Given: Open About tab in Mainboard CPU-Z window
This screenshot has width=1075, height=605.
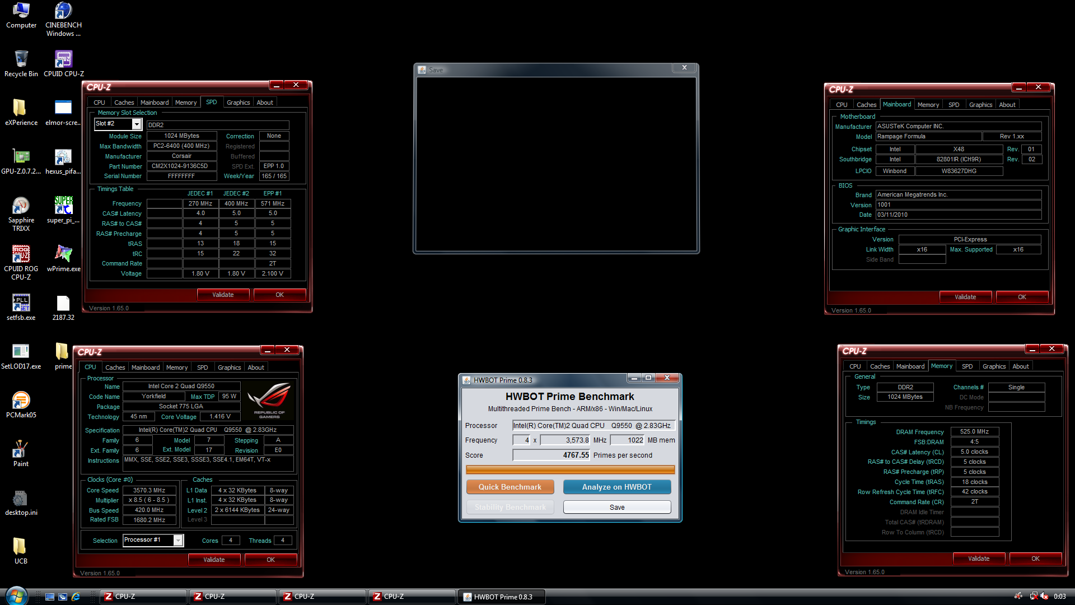Looking at the screenshot, I should pyautogui.click(x=1007, y=105).
